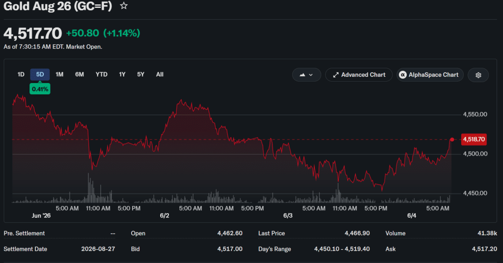Select the 1M range tab
503x263 pixels.
point(59,75)
